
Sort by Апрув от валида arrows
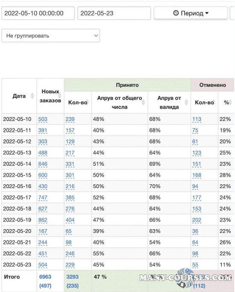[186, 102]
